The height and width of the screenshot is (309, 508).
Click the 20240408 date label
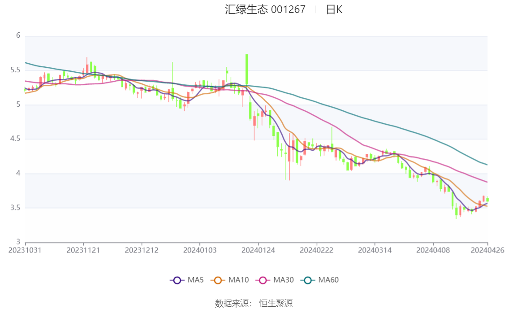433,250
